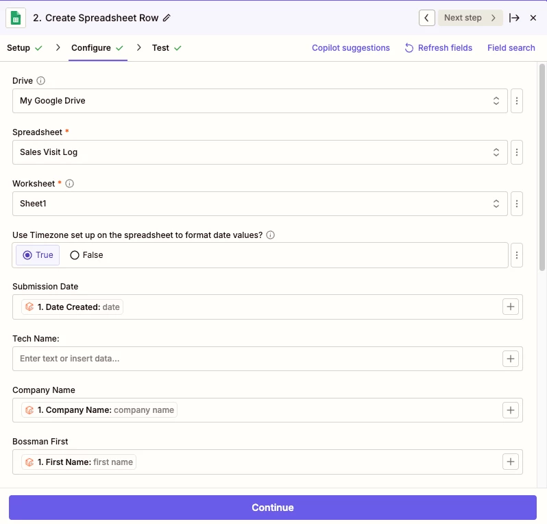Viewport: 547px width, 524px height.
Task: Open the Drive dropdown
Action: tap(260, 101)
